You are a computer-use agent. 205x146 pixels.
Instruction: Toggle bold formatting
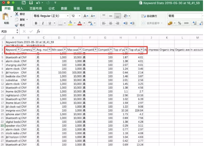[x=36, y=23]
